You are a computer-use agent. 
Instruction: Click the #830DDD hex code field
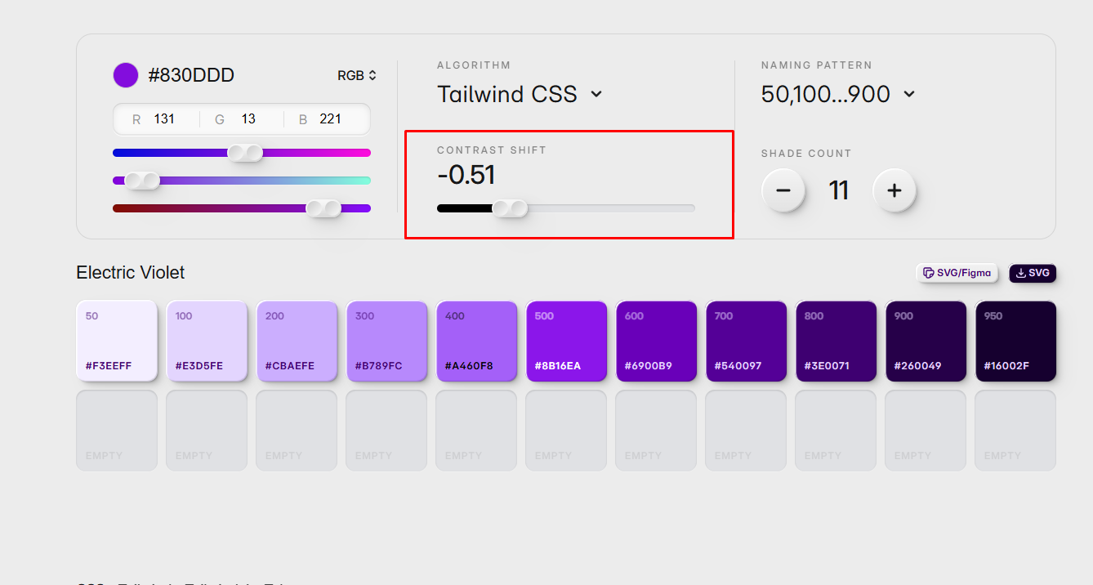191,75
